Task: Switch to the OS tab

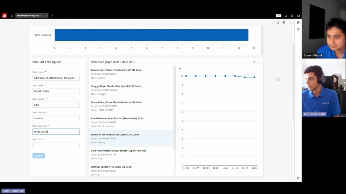Action: pyautogui.click(x=52, y=16)
